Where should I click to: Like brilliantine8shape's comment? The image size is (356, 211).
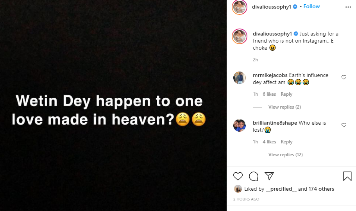[x=344, y=125]
